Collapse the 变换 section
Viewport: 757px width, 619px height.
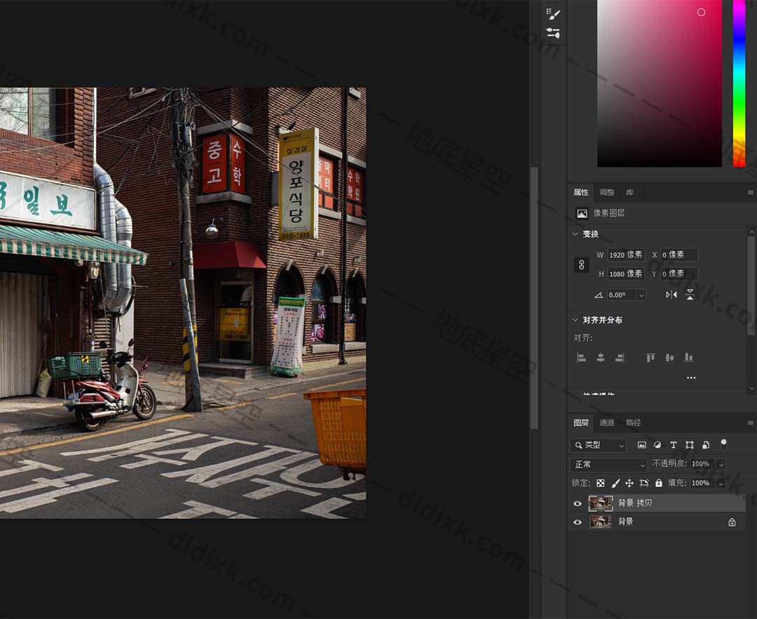[575, 233]
